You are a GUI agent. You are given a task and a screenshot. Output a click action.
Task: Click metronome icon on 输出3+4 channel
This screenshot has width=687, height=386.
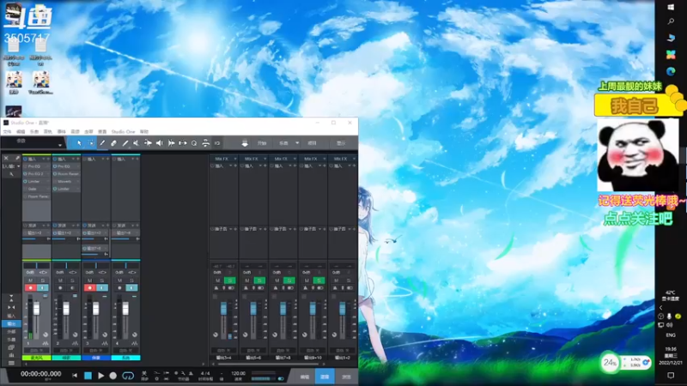tap(216, 288)
